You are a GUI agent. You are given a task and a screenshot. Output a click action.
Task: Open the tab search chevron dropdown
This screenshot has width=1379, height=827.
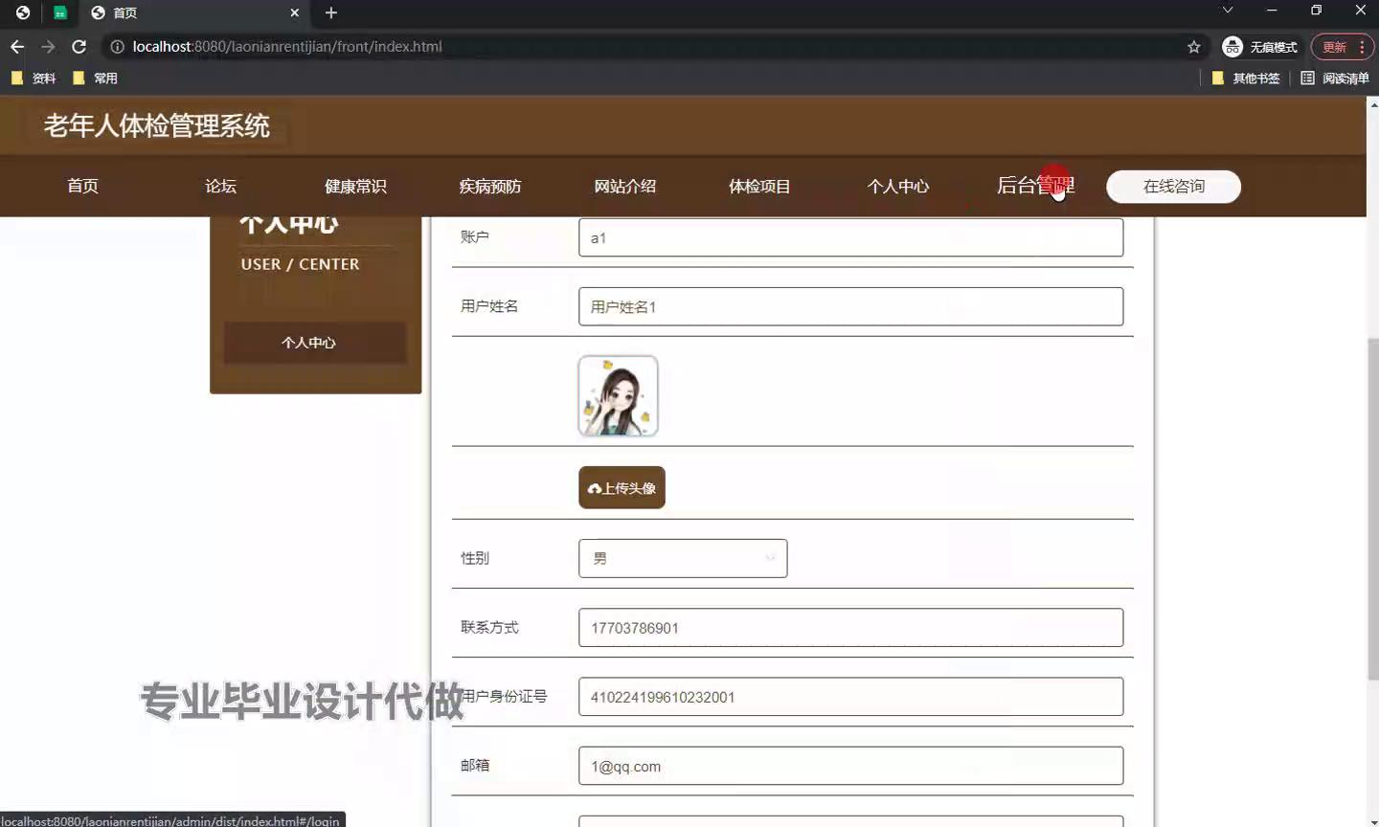point(1227,11)
